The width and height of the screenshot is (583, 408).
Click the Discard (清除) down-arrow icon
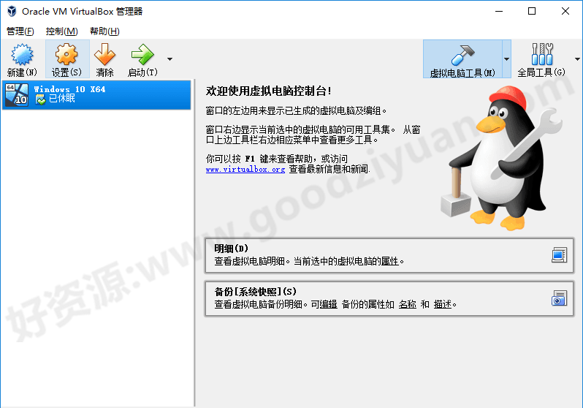click(104, 54)
